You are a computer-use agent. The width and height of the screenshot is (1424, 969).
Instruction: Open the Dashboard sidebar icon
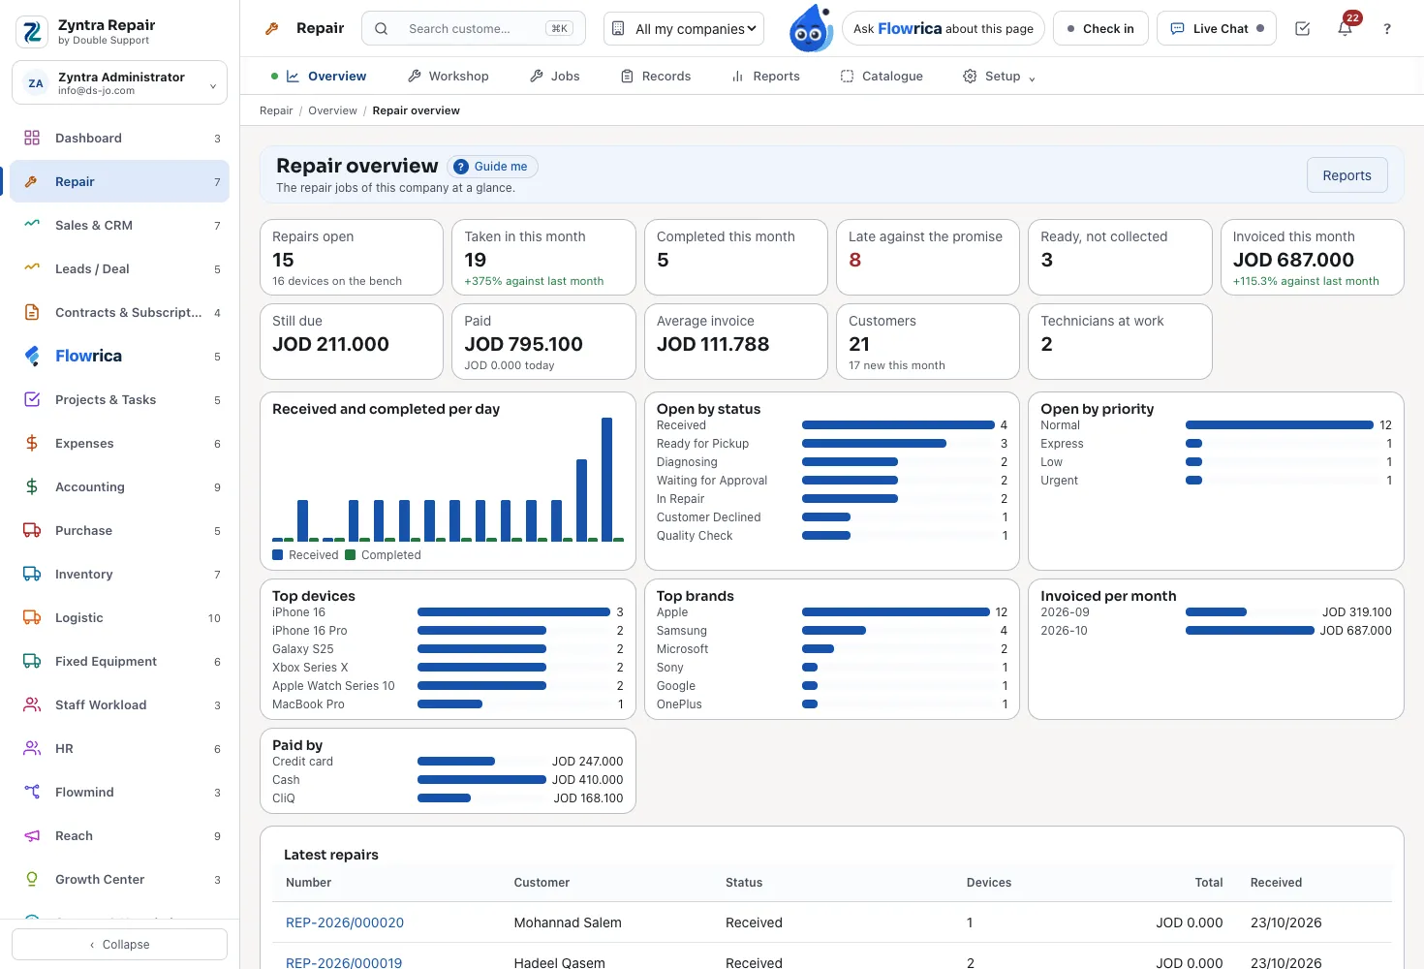(x=32, y=138)
